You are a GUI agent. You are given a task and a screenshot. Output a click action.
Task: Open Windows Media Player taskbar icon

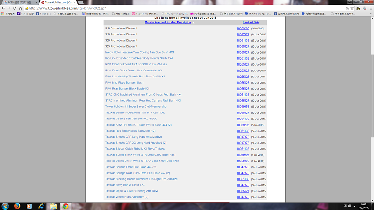point(29,206)
